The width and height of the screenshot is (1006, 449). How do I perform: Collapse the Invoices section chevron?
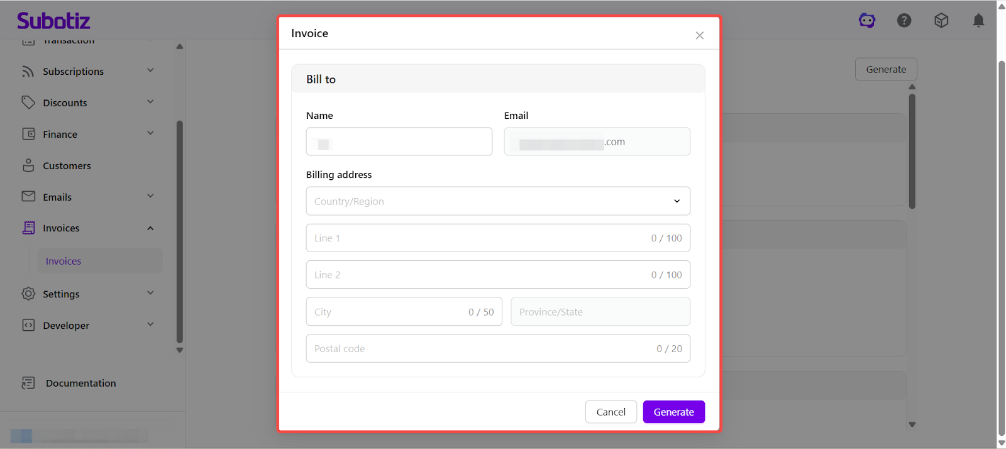[x=150, y=228]
